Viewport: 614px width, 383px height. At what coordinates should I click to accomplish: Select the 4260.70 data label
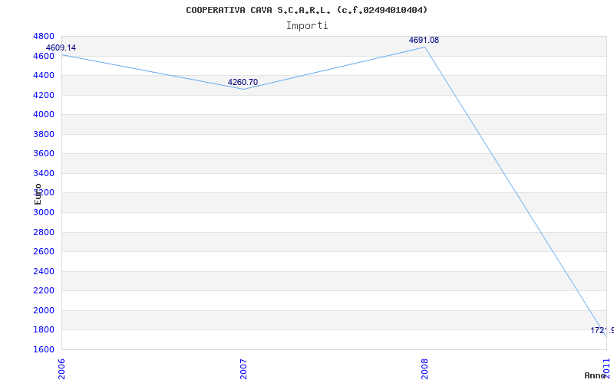(x=243, y=82)
